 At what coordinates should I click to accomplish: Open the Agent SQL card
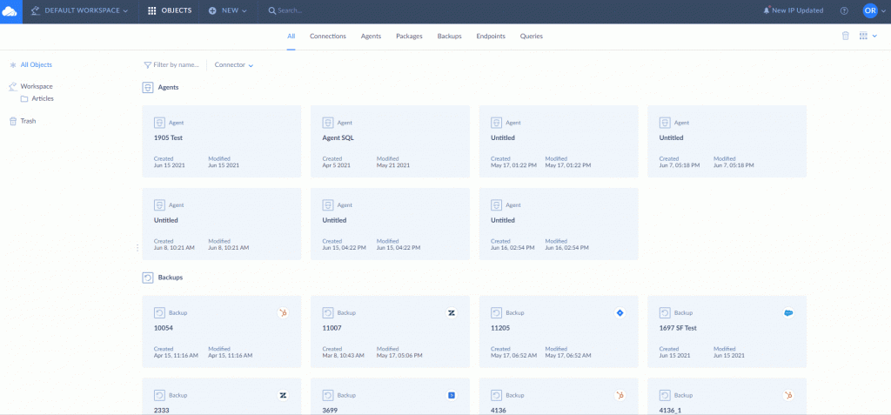390,142
